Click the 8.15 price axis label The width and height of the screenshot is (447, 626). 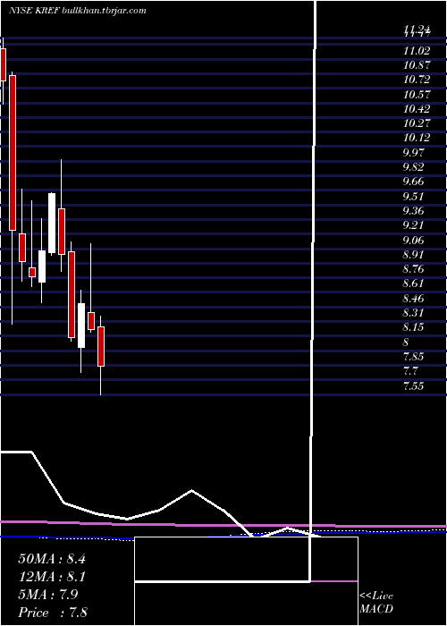414,327
